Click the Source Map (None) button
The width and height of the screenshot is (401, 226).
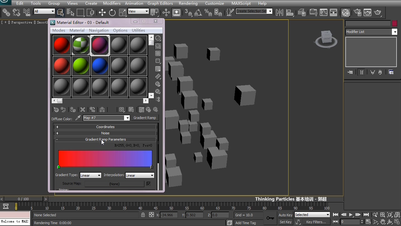click(114, 184)
